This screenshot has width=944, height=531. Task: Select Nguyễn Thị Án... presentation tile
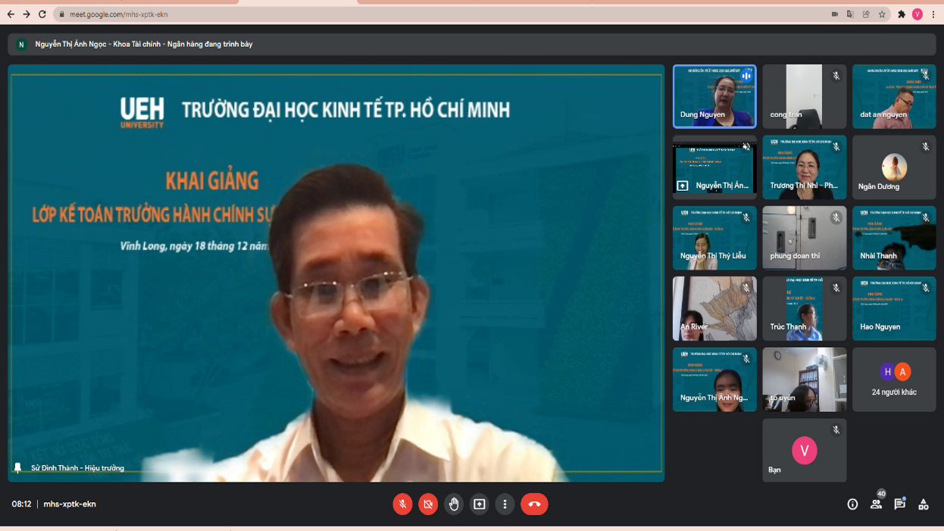[714, 167]
